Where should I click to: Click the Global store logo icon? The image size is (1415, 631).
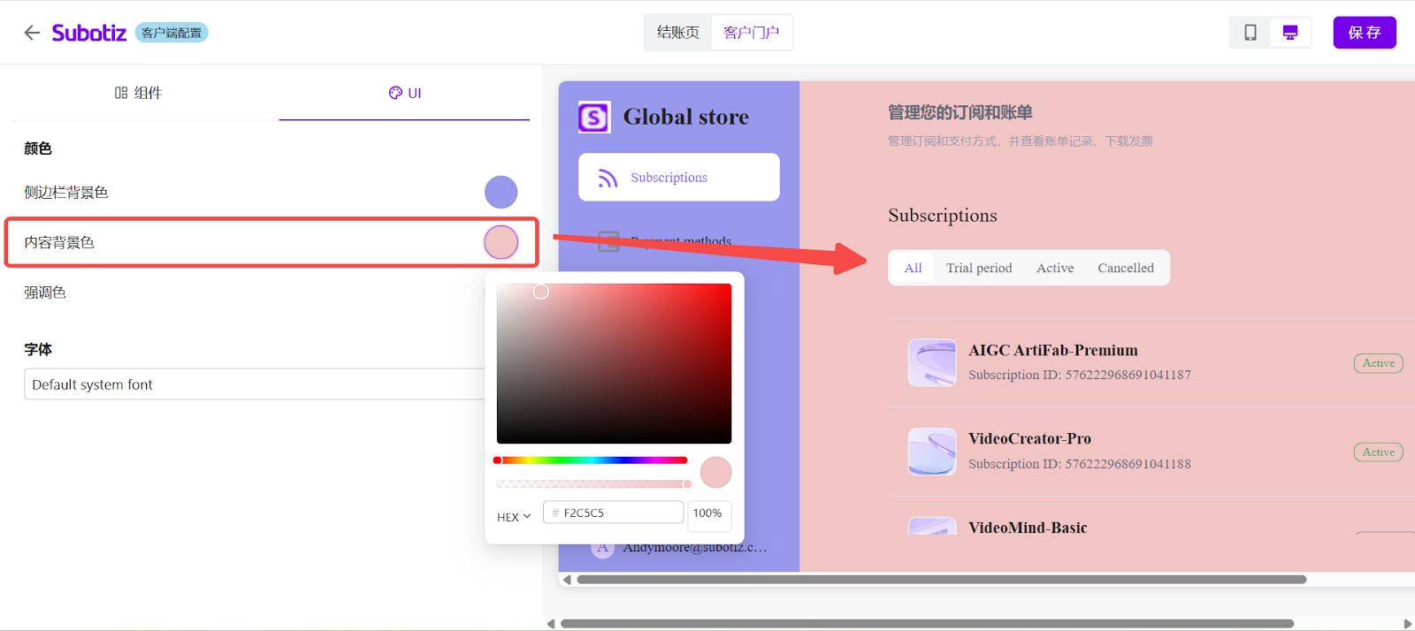point(593,117)
